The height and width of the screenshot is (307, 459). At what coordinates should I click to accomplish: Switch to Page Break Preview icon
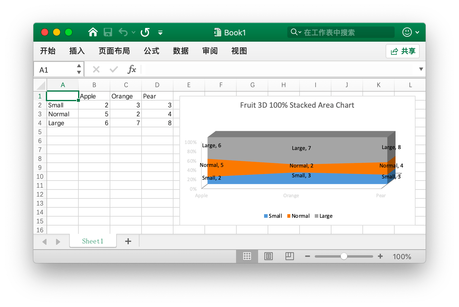coord(290,256)
